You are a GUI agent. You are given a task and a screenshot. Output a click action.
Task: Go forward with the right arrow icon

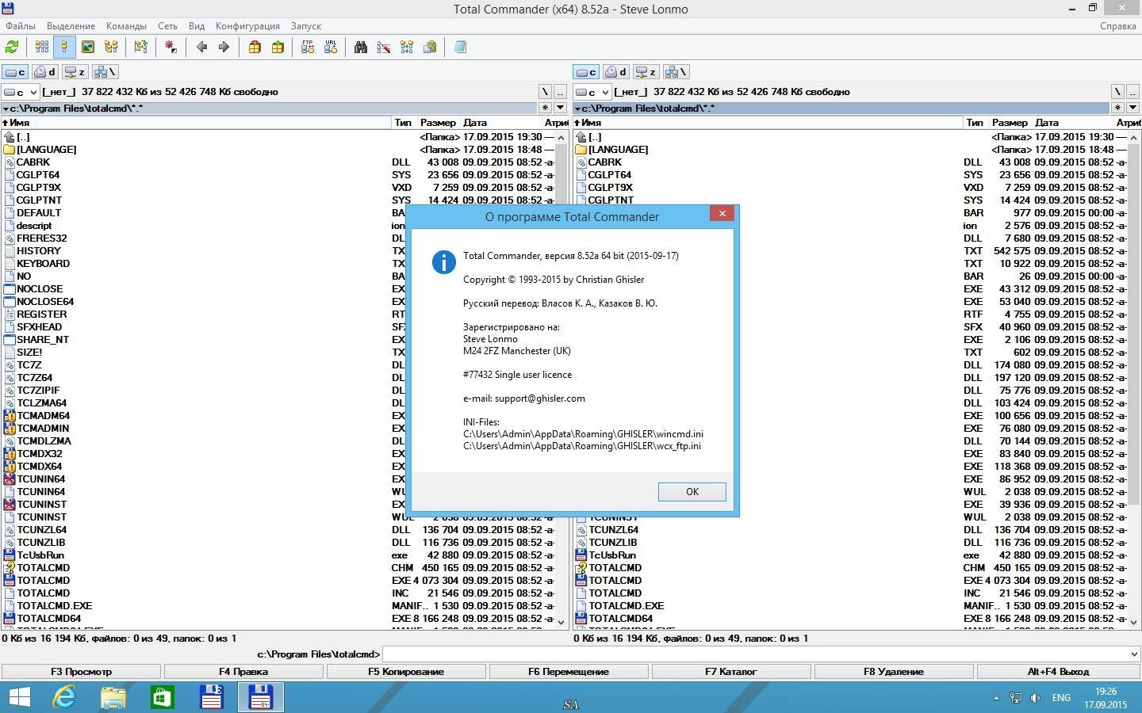[x=224, y=48]
